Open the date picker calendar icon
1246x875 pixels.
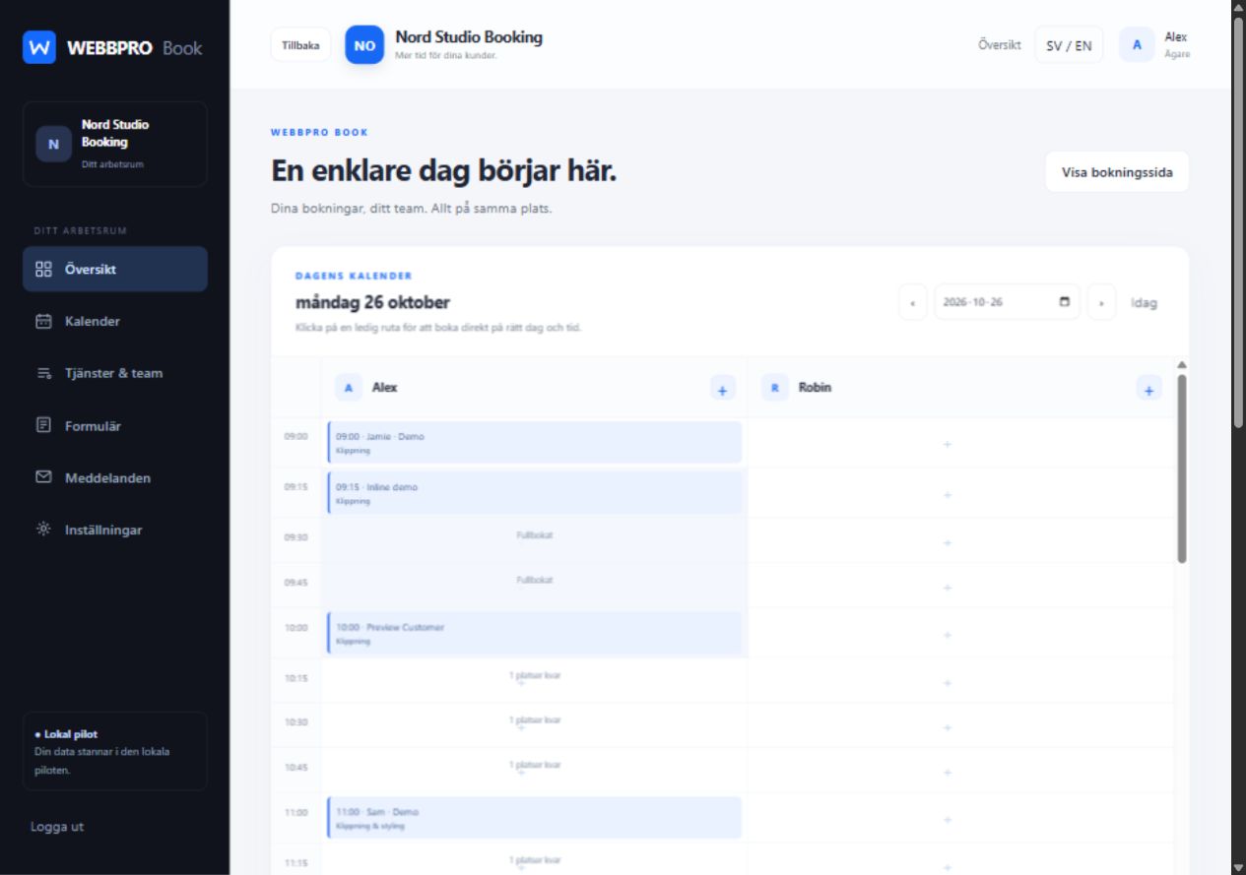(1064, 302)
